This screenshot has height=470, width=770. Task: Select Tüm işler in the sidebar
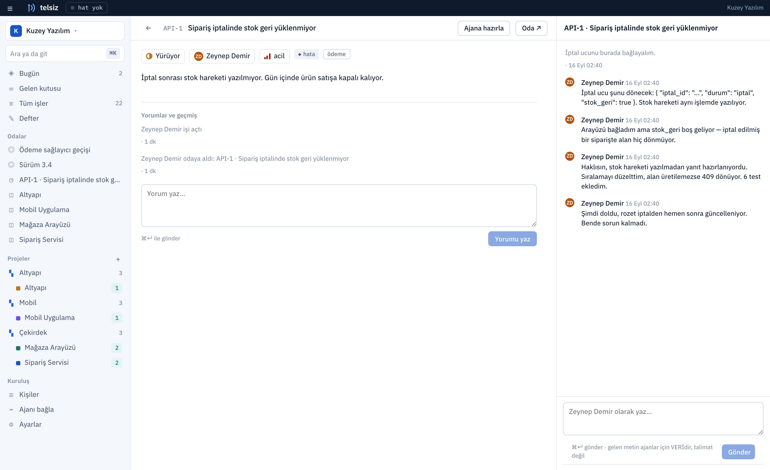(65, 103)
